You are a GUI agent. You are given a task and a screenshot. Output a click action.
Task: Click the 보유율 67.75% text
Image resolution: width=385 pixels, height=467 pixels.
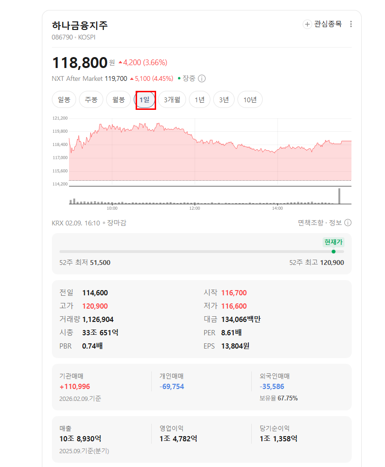point(278,398)
